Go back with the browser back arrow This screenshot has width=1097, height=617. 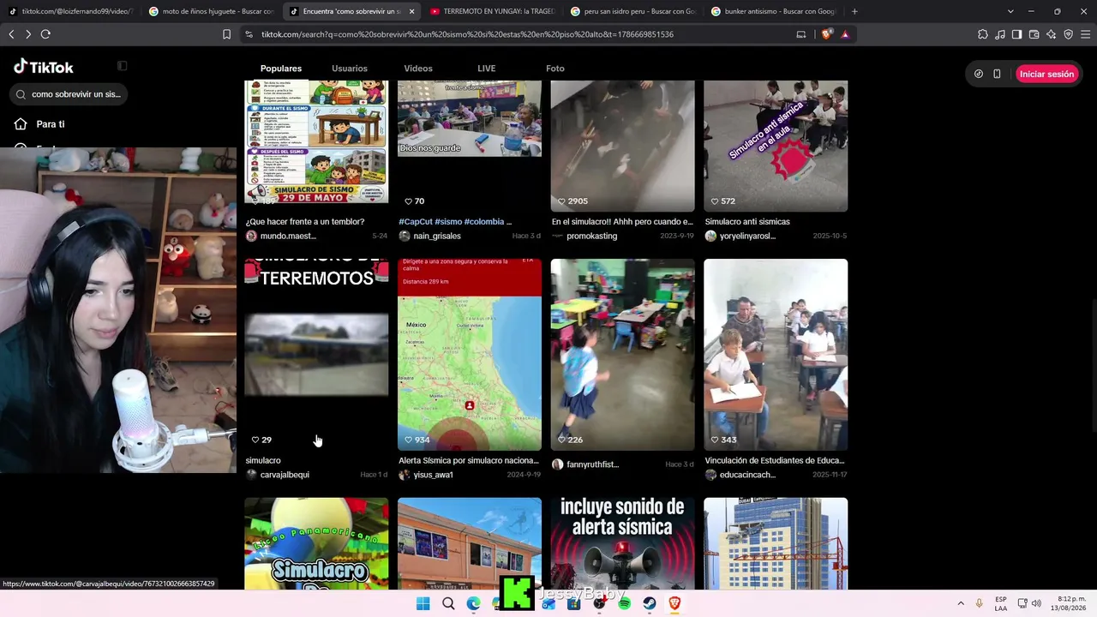(11, 34)
